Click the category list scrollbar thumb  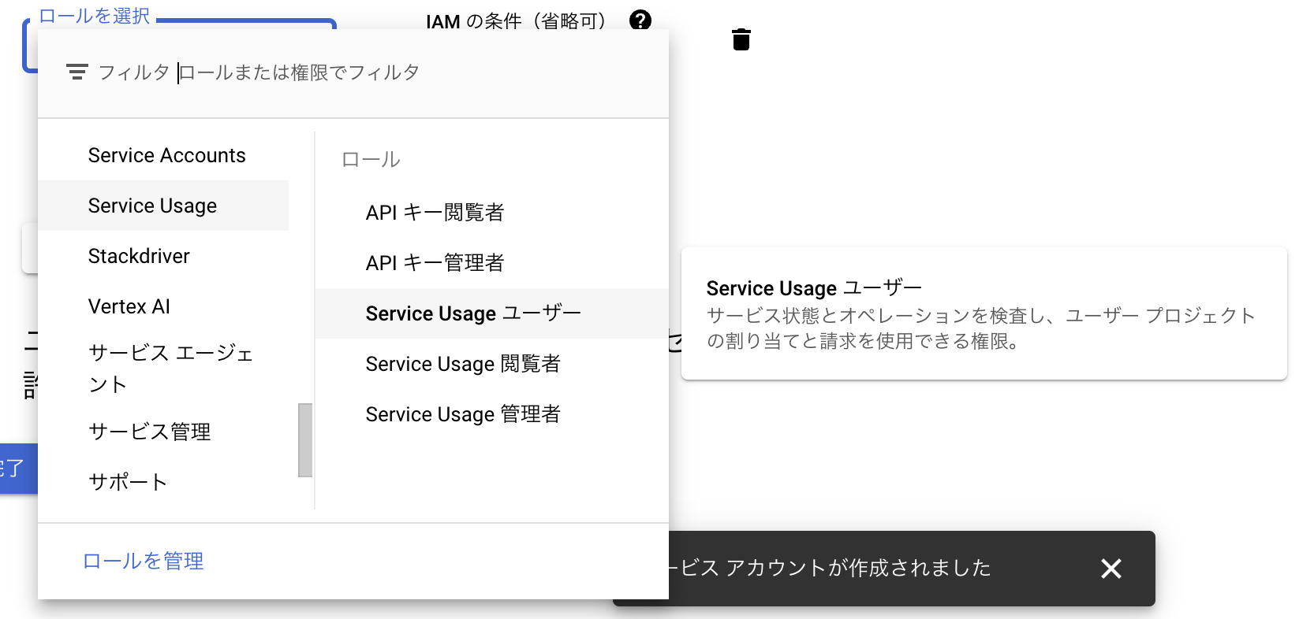tap(305, 440)
